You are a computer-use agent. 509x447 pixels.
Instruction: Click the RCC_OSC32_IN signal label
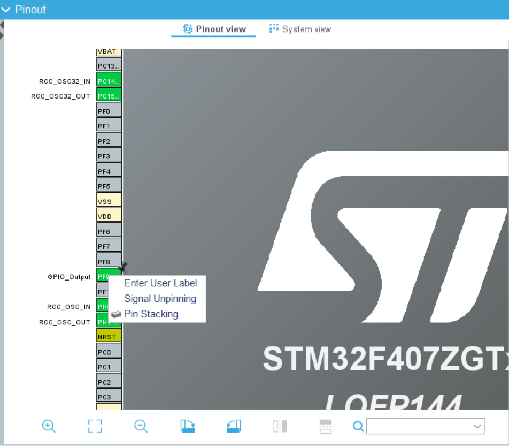(65, 81)
